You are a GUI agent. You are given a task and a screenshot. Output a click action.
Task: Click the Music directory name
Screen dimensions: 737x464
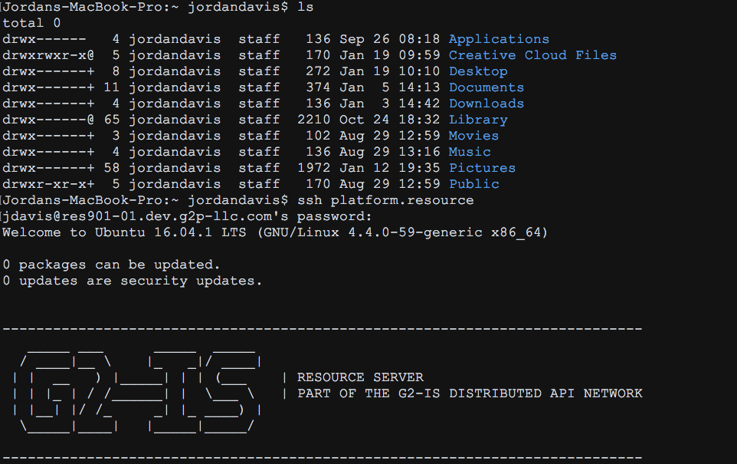470,152
